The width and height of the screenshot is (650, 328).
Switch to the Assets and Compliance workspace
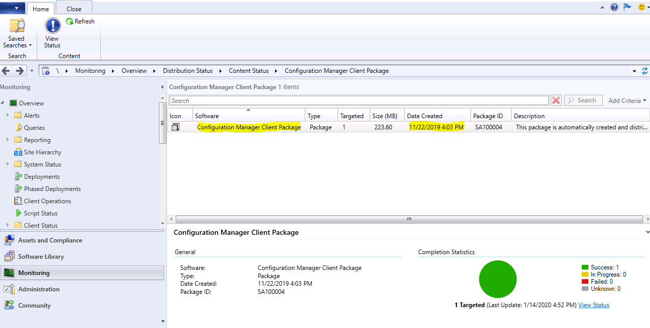[50, 240]
